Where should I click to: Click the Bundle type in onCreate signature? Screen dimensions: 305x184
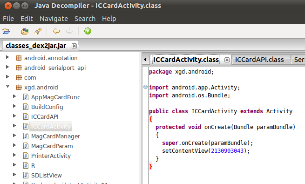point(244,127)
